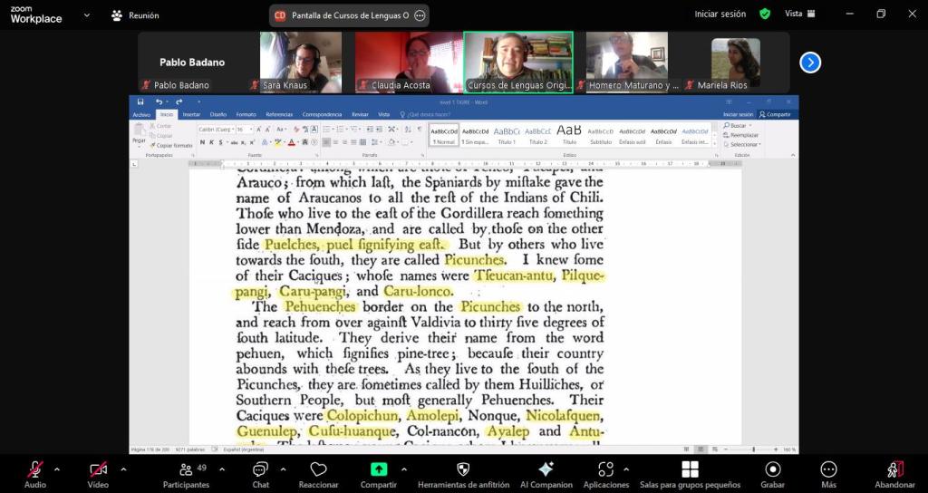The image size is (928, 493).
Task: Expand the audio options arrow
Action: coord(57,469)
